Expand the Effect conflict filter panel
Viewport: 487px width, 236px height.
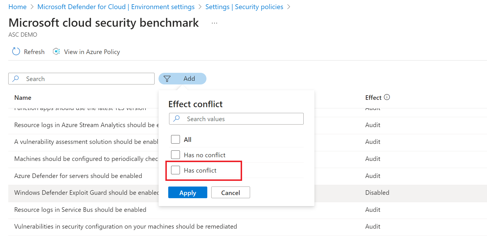pyautogui.click(x=195, y=104)
